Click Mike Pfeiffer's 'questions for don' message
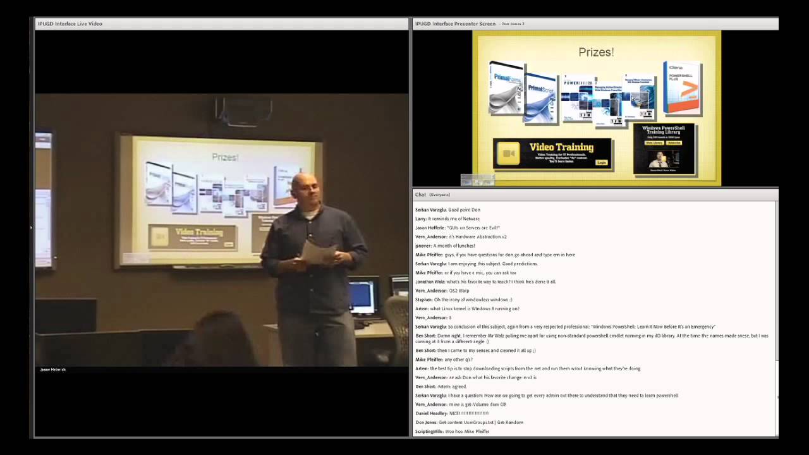The width and height of the screenshot is (809, 455). 495,255
